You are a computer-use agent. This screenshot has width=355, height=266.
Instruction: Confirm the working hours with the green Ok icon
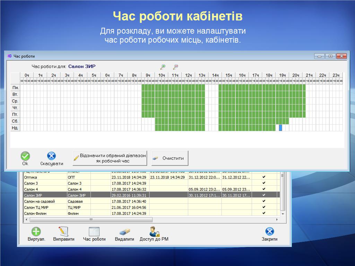(25, 156)
